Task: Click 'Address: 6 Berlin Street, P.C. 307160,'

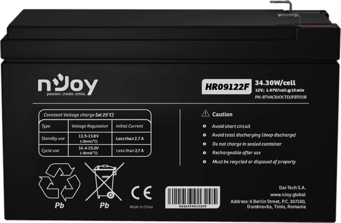Action: [x=268, y=201]
